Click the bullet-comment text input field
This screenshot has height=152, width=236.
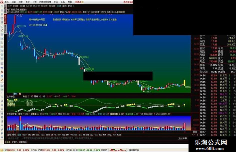click(x=92, y=138)
